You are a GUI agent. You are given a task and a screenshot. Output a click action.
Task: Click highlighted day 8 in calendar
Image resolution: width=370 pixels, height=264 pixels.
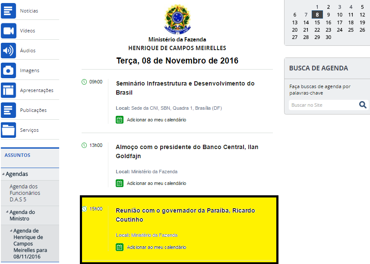point(317,15)
